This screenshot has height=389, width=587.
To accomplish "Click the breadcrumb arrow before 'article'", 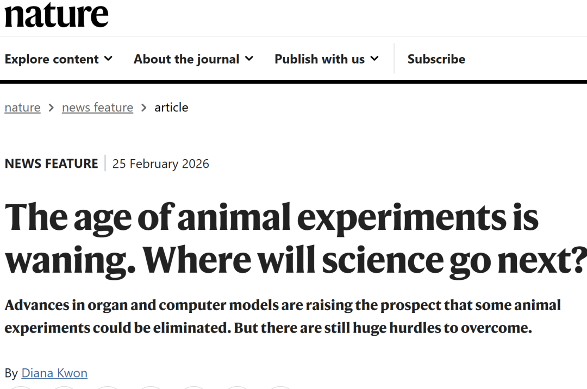I will pyautogui.click(x=143, y=108).
